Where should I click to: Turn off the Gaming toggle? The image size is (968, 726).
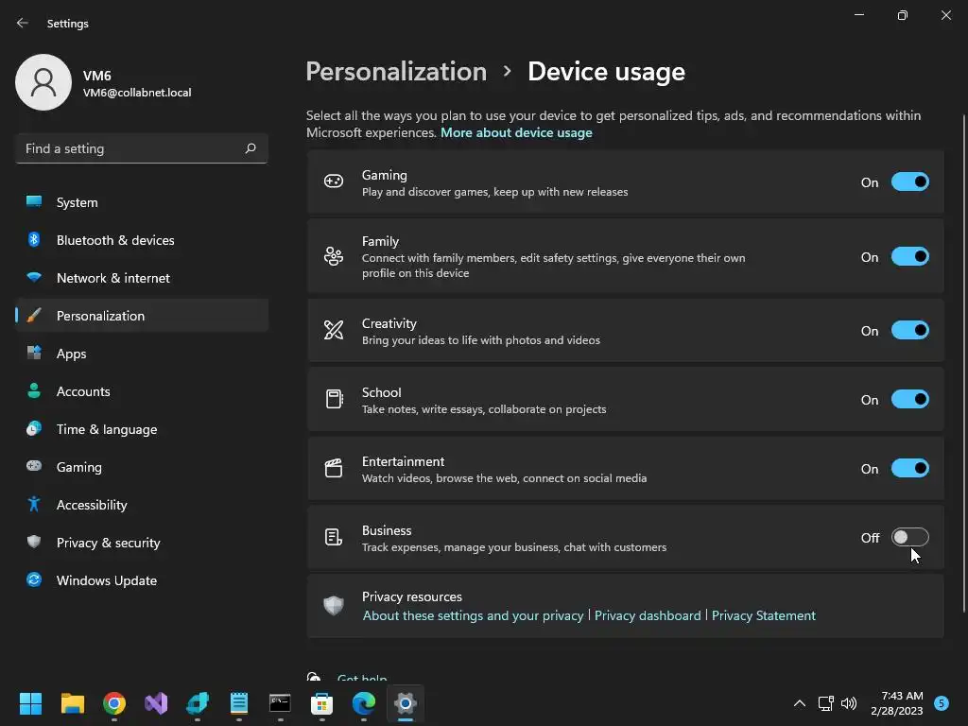pos(909,182)
